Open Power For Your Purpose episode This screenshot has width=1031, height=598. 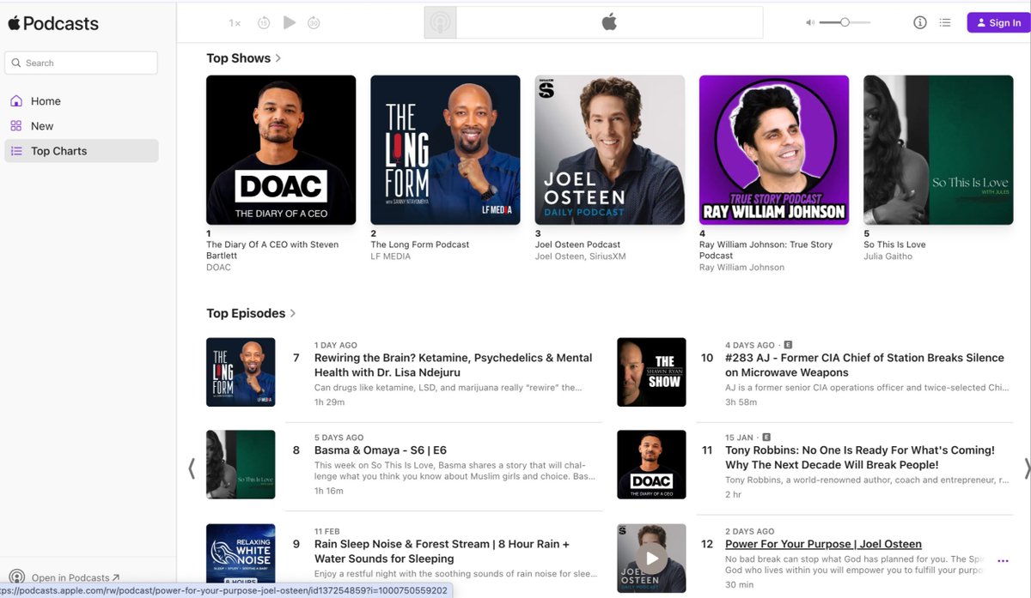(x=823, y=544)
